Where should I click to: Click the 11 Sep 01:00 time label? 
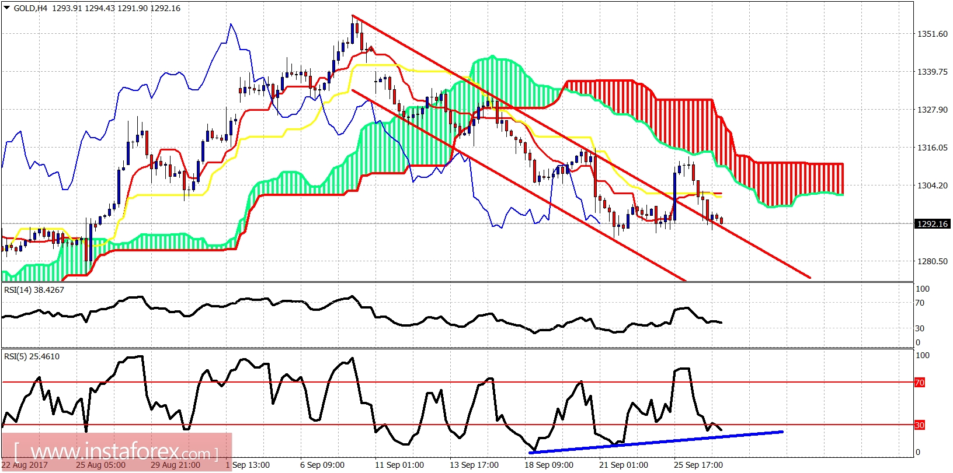click(399, 465)
